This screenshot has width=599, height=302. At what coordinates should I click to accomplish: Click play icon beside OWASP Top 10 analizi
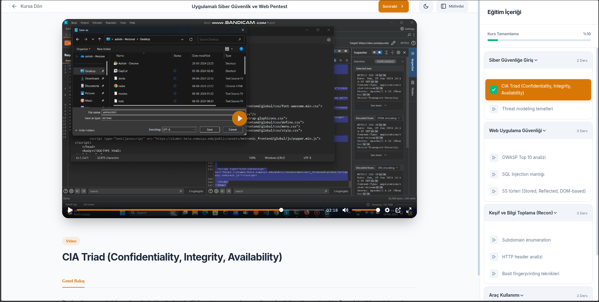tap(494, 158)
